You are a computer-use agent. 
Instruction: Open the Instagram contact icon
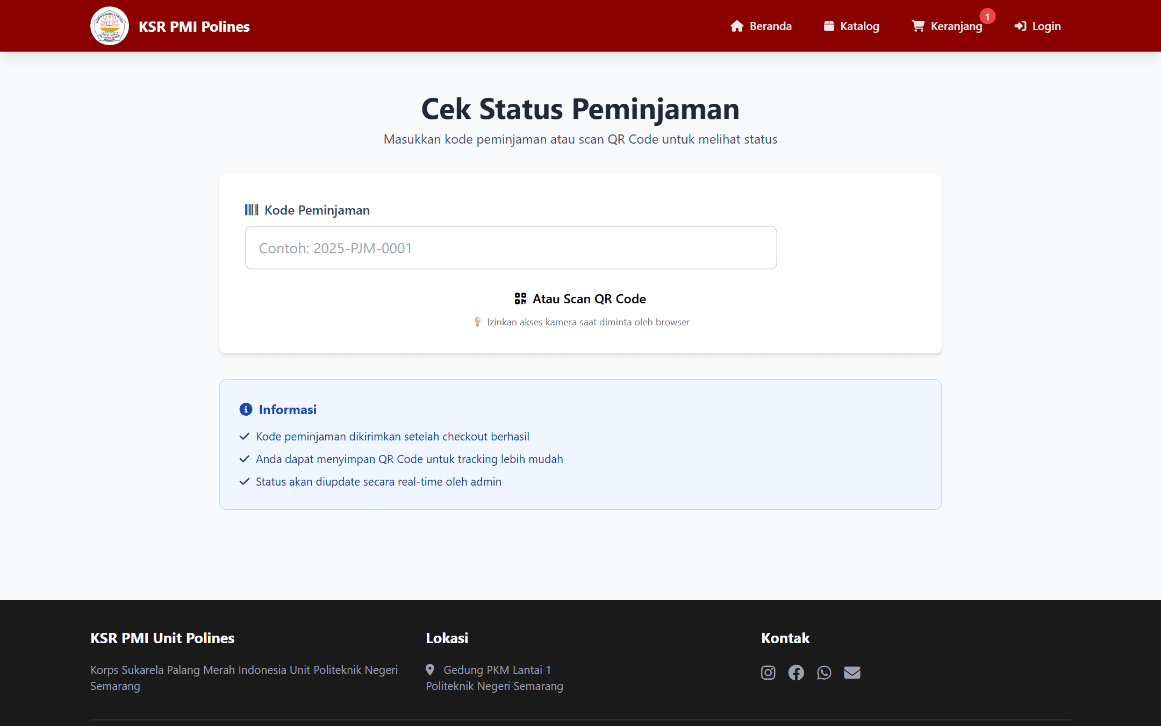[768, 672]
